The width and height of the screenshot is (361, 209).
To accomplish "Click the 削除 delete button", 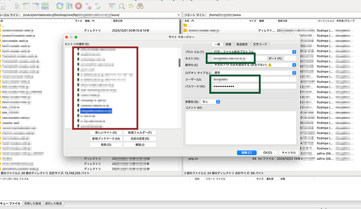I will 106,144.
